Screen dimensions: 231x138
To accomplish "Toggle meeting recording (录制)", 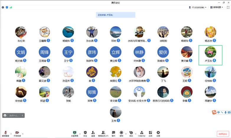I will click(121, 134).
